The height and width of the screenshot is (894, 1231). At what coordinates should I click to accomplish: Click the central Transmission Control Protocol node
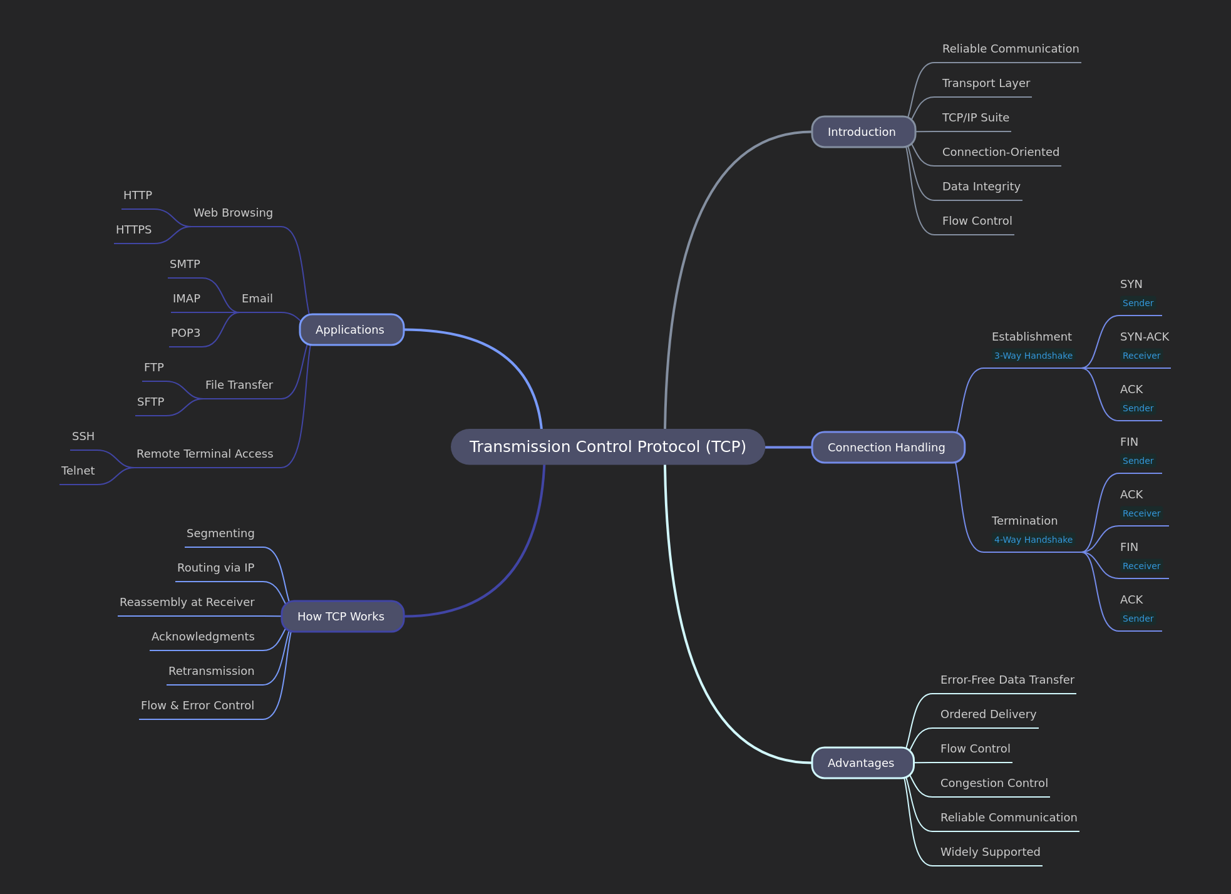pos(607,446)
